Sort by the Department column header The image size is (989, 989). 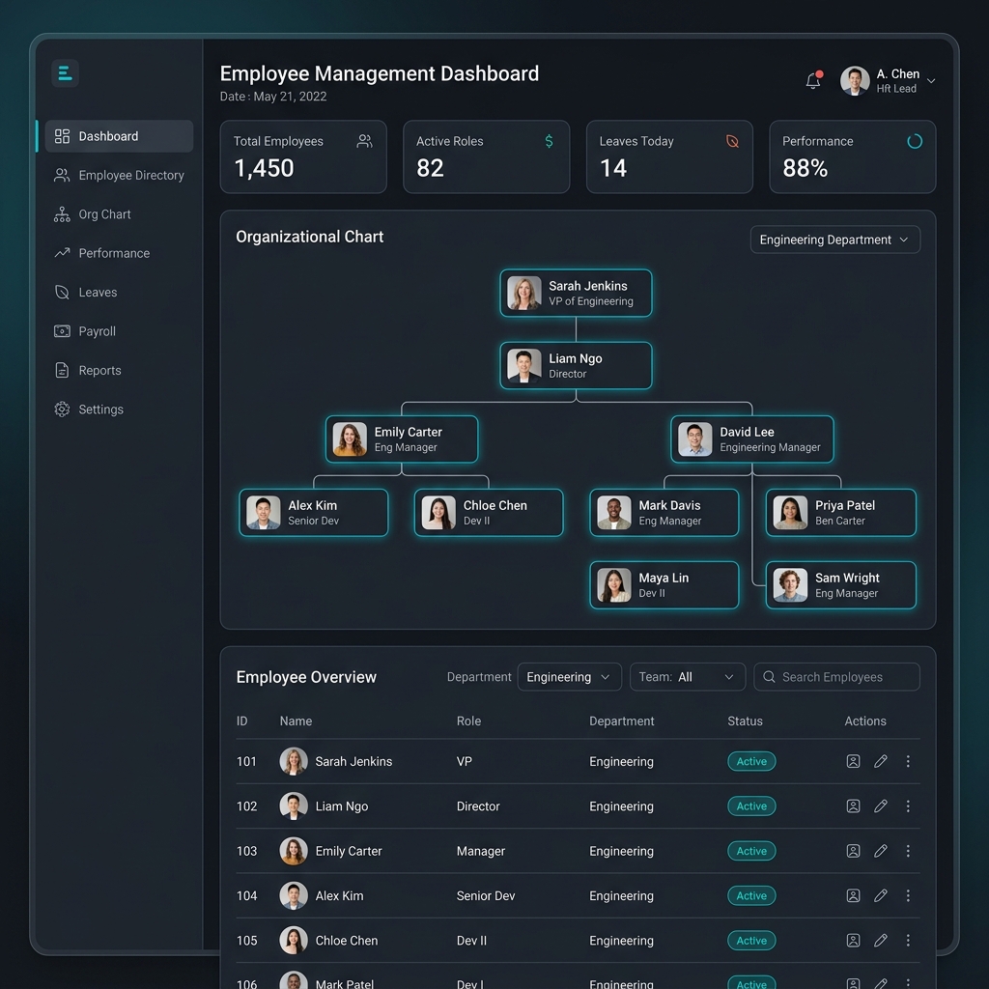(x=621, y=721)
